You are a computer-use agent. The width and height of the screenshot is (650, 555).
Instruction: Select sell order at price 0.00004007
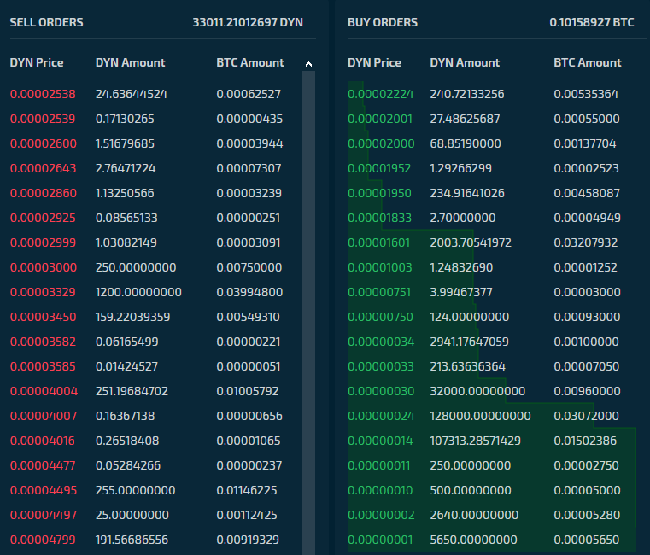pyautogui.click(x=155, y=416)
